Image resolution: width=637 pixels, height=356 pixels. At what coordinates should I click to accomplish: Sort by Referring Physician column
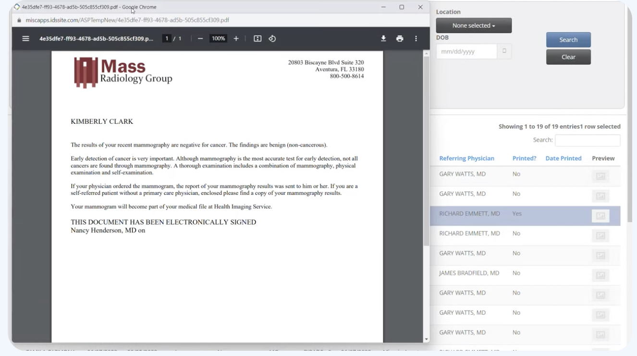pyautogui.click(x=466, y=158)
